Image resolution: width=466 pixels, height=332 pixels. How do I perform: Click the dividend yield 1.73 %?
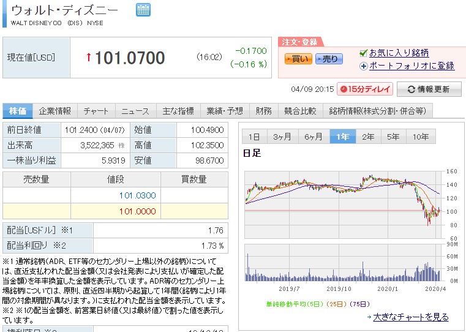coord(212,246)
